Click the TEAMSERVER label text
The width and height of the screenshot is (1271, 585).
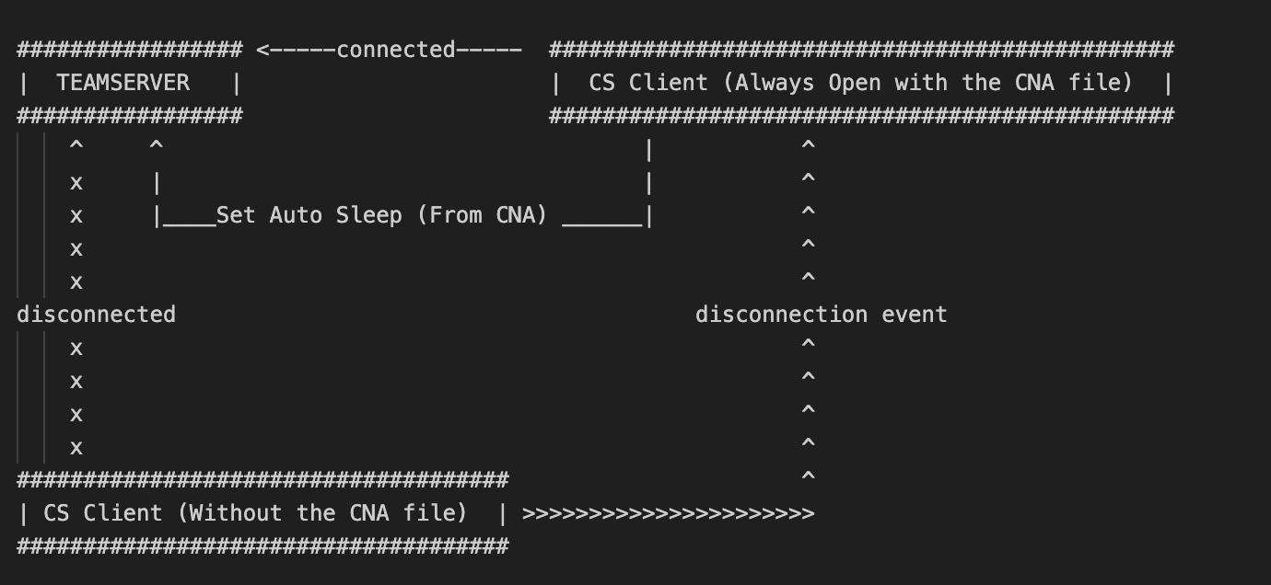[122, 83]
